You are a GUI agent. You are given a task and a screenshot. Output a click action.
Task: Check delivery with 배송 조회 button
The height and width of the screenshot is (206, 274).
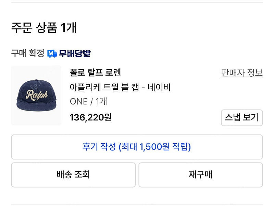point(73,175)
